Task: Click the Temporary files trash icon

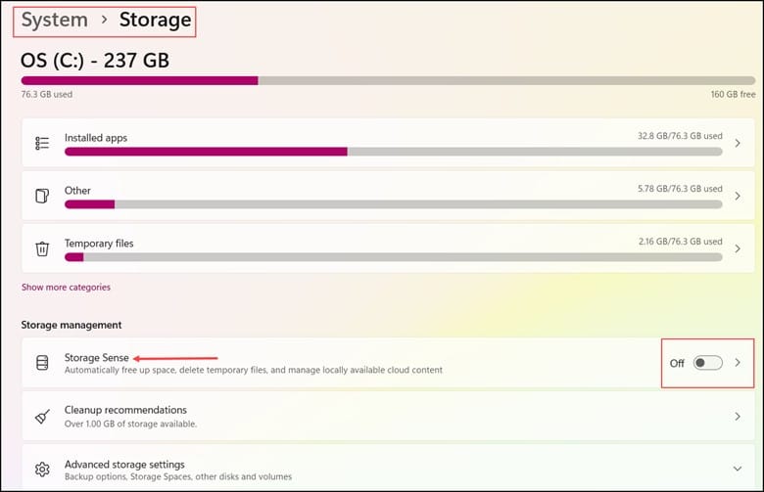Action: (42, 248)
